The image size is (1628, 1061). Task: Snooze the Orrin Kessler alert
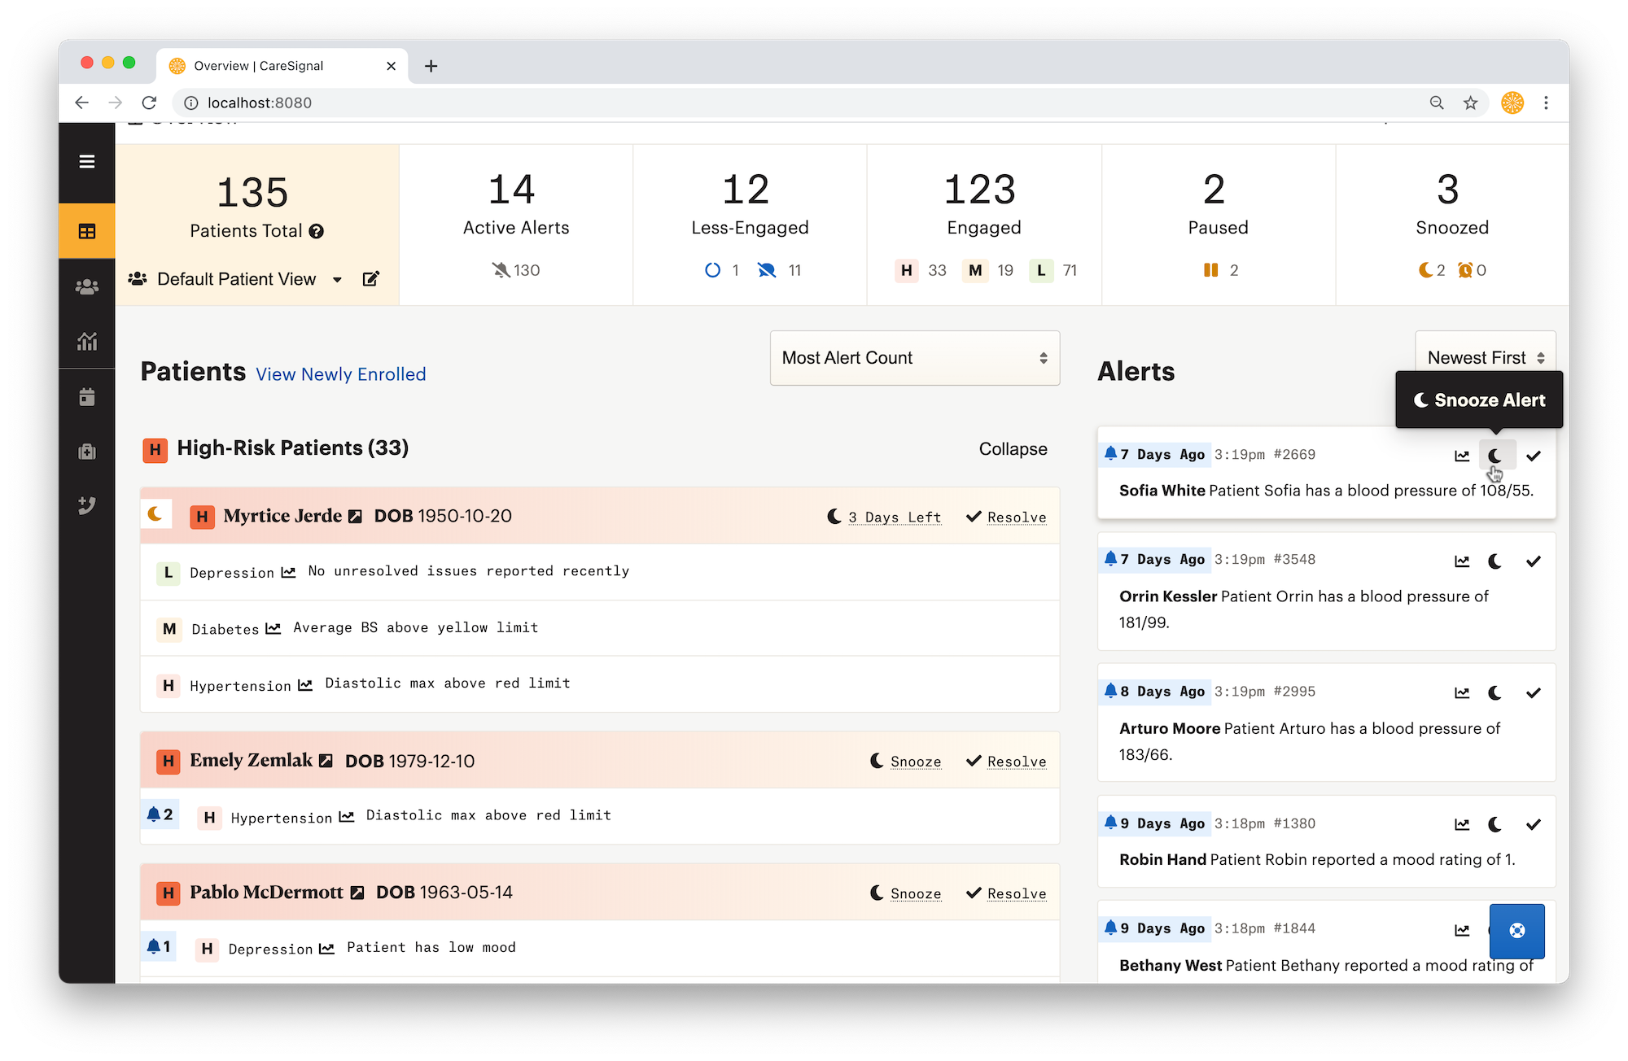click(1495, 561)
